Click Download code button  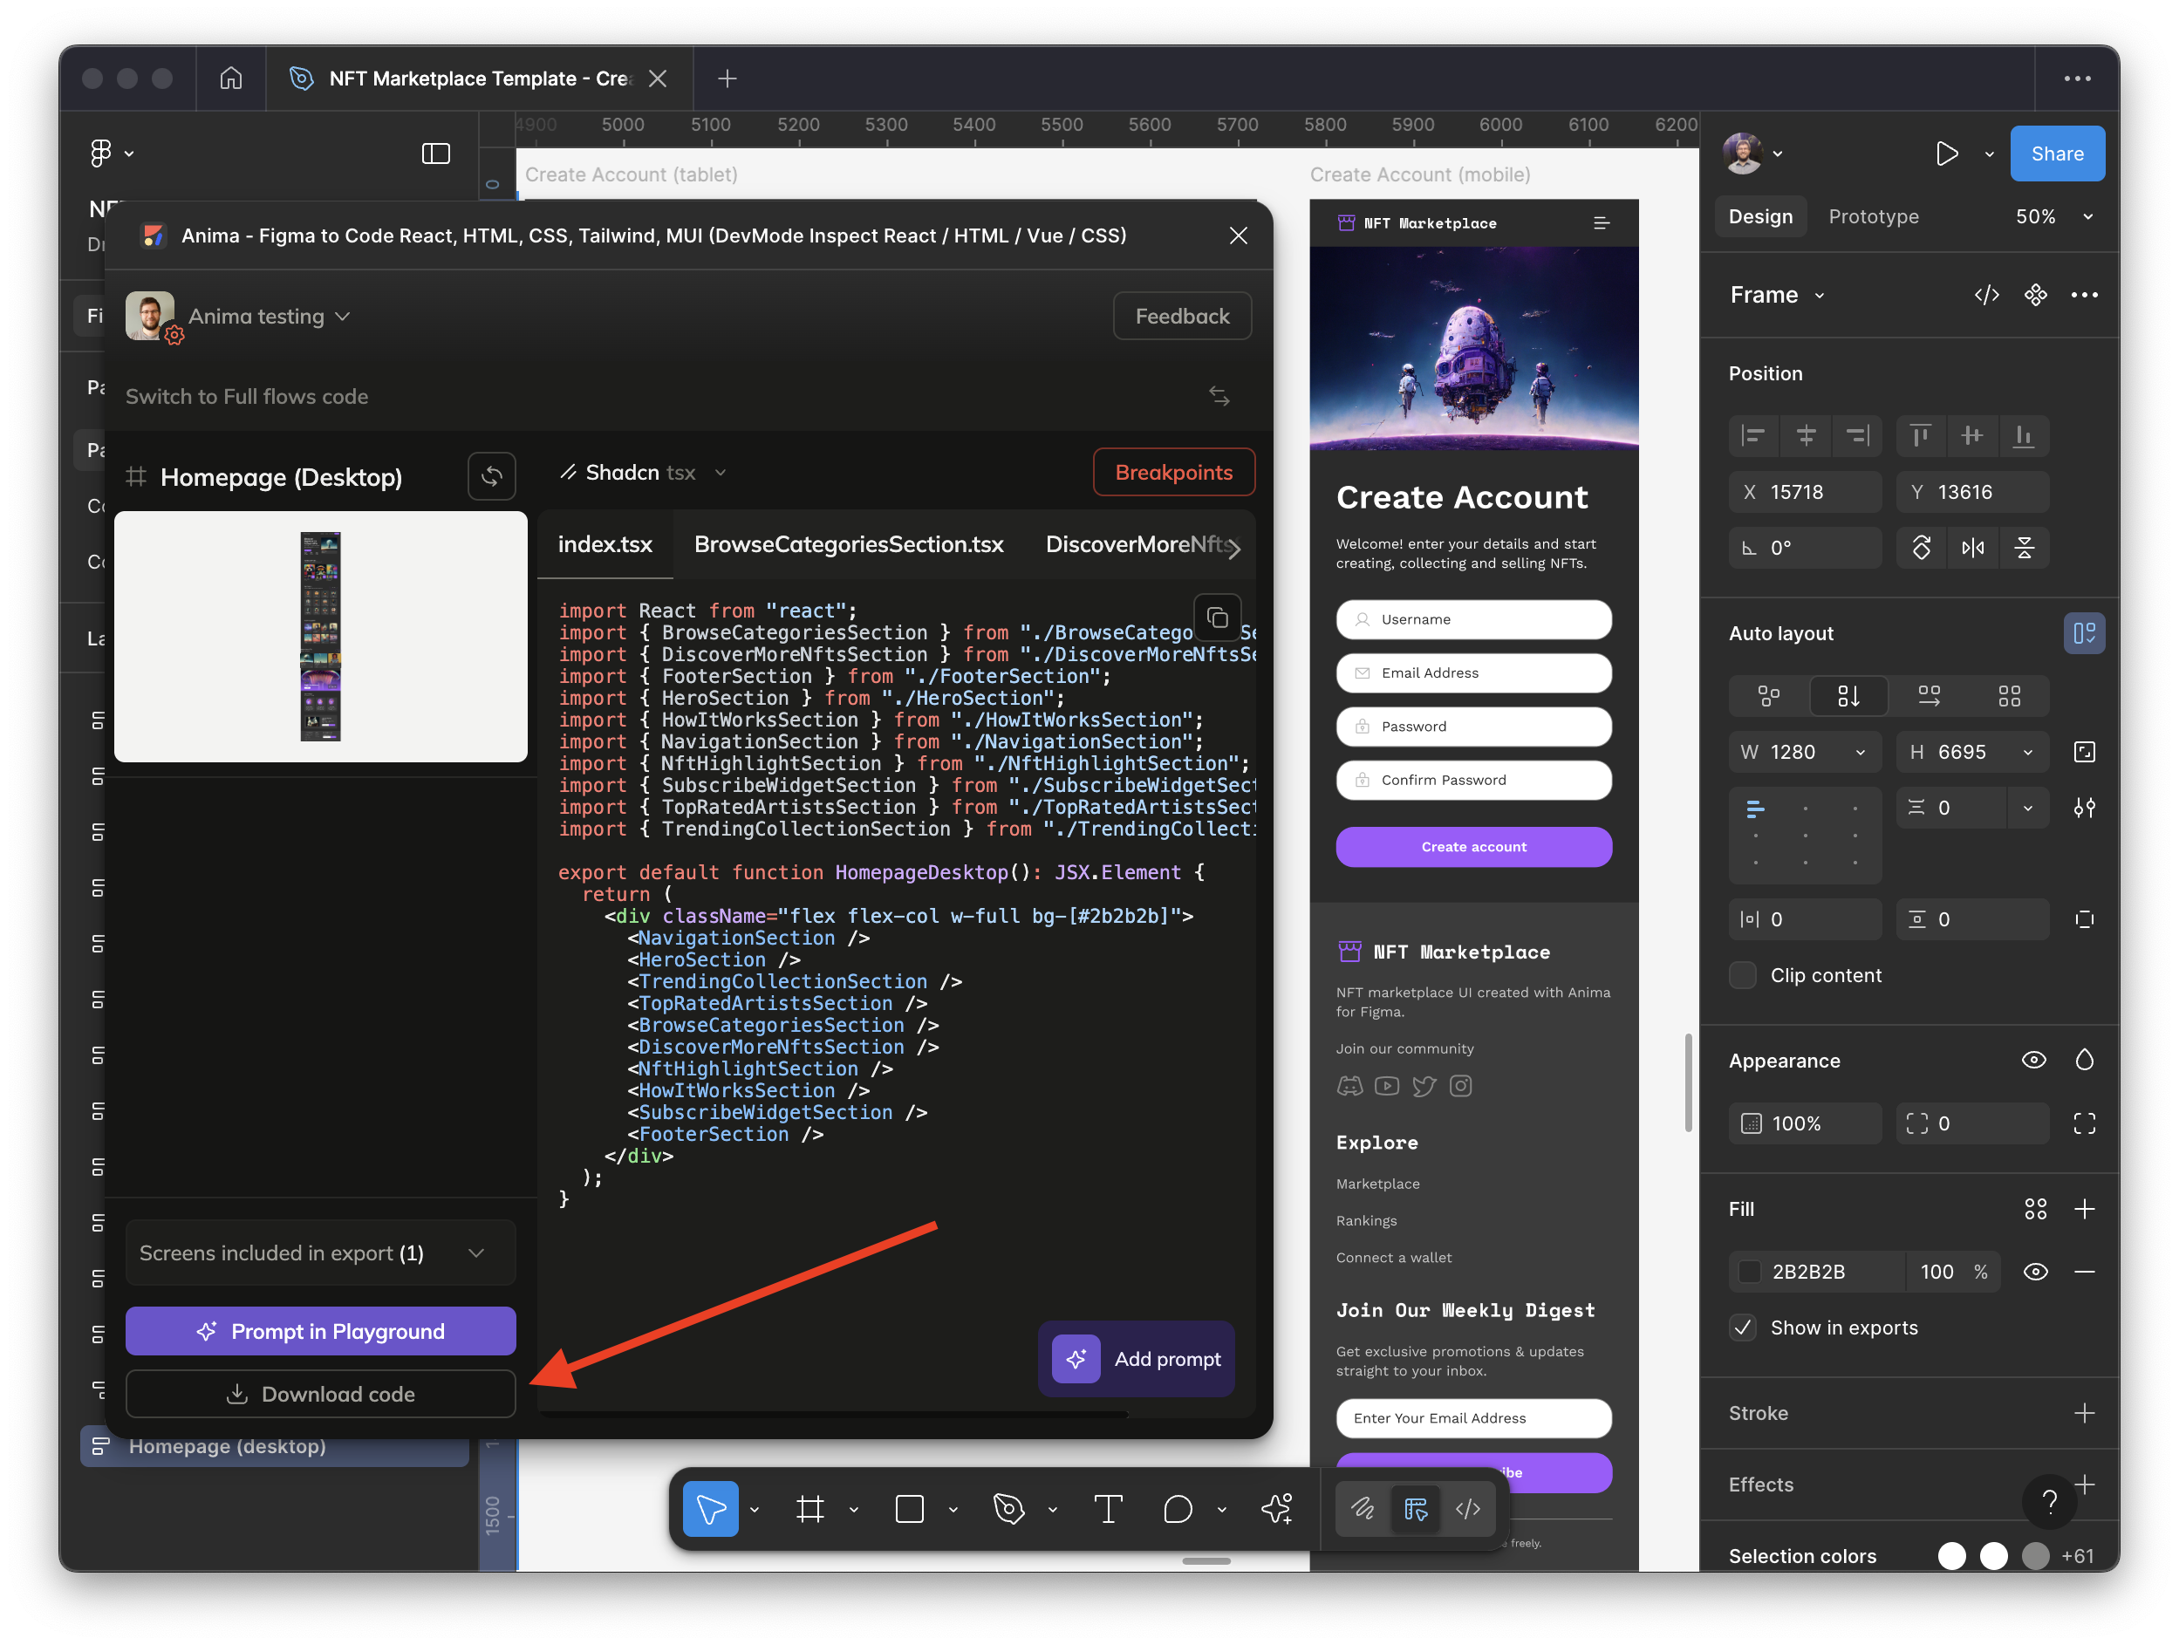point(320,1394)
